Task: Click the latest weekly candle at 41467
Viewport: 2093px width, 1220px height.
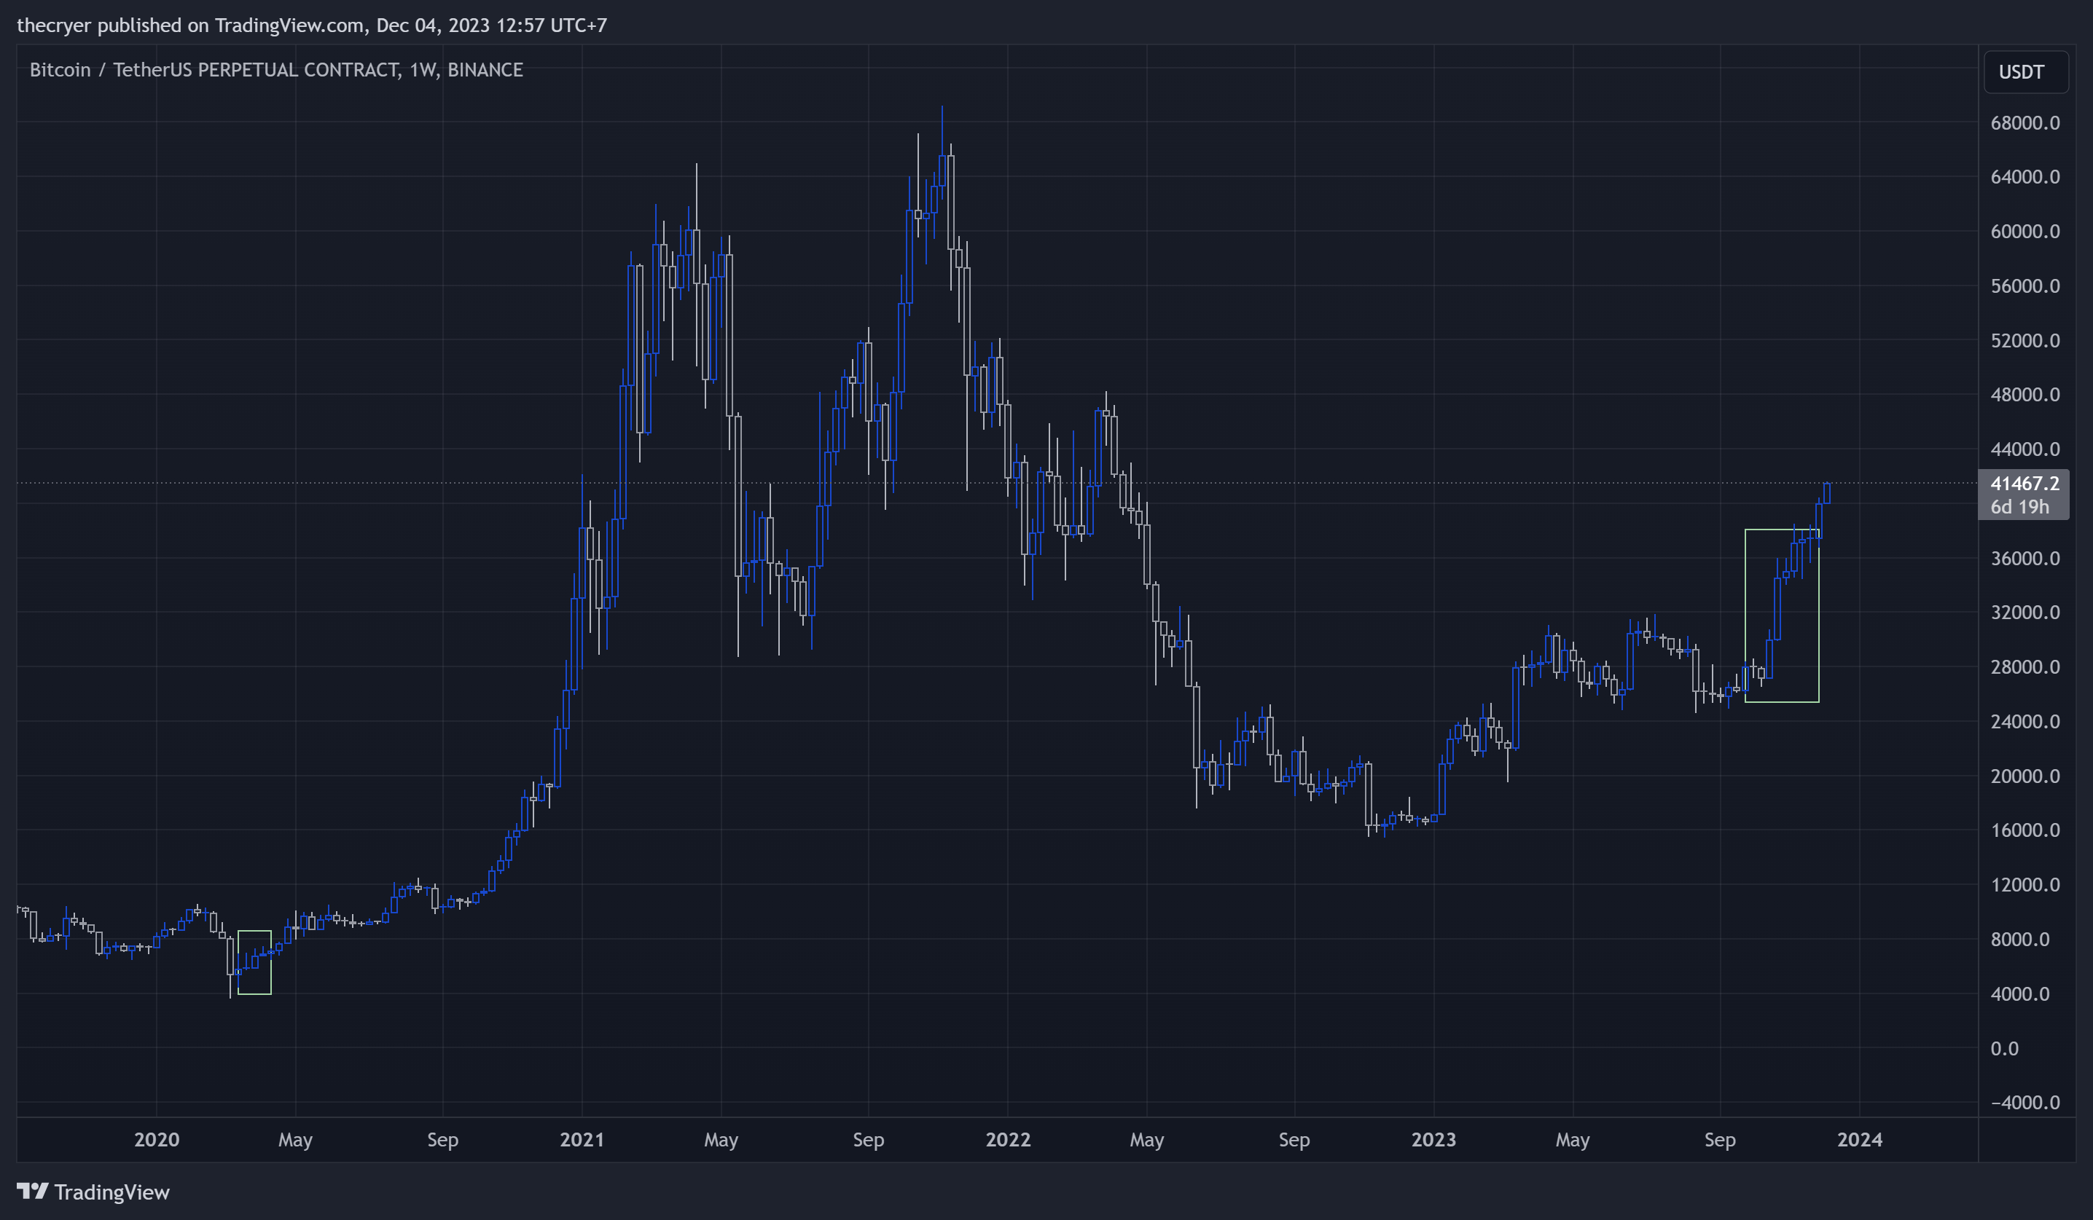Action: pos(1826,493)
